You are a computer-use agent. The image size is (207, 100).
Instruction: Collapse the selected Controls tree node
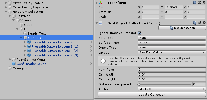[21, 38]
